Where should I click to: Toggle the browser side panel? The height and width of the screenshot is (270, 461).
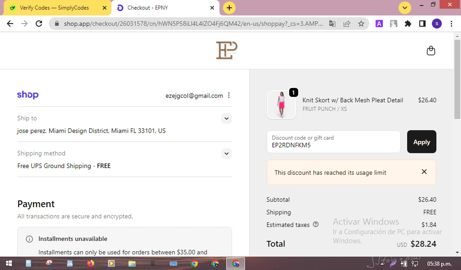coord(422,24)
